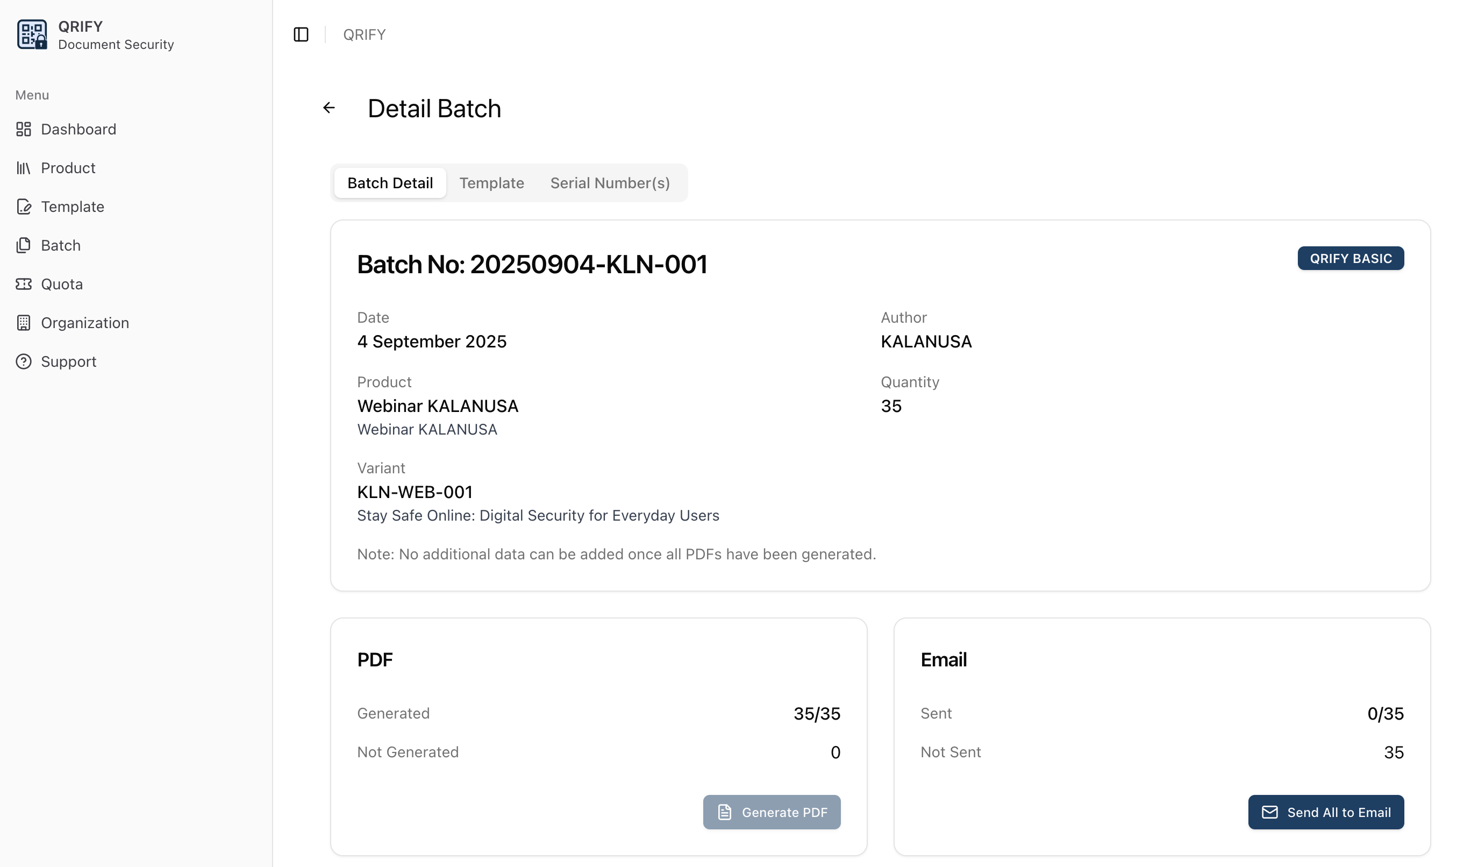1471x867 pixels.
Task: Select the Batch Detail tab
Action: [x=389, y=183]
